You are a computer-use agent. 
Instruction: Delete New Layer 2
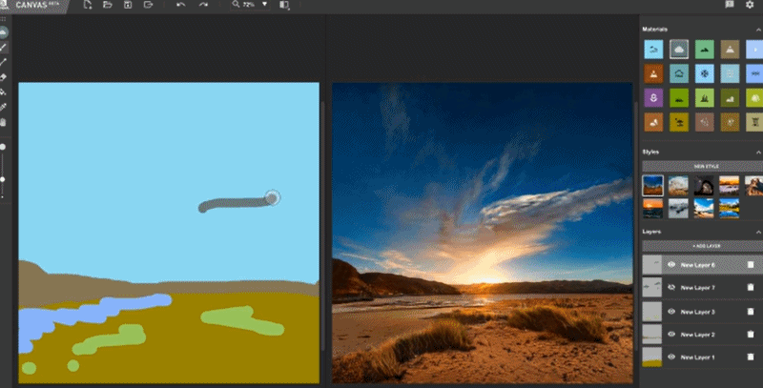pos(751,334)
